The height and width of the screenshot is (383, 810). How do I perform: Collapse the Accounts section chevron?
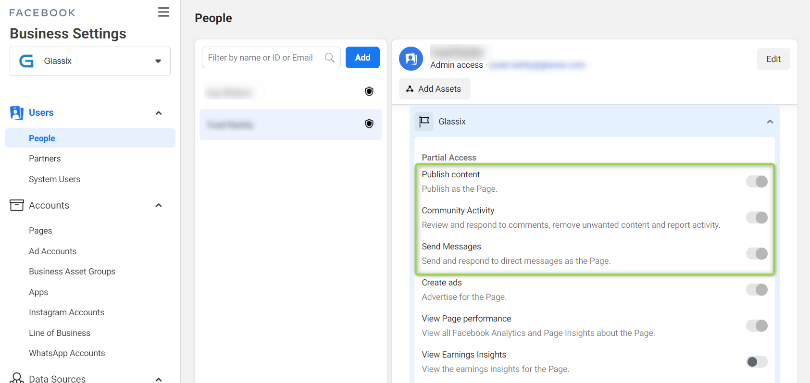[x=159, y=206]
